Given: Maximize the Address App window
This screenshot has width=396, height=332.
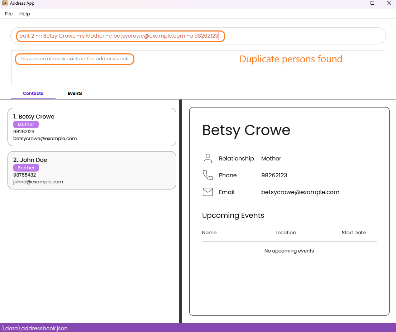Looking at the screenshot, I should [x=372, y=3].
